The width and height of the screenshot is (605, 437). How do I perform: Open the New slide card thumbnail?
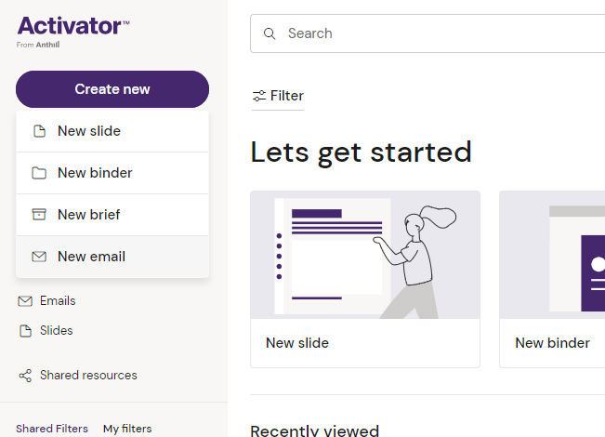[365, 256]
